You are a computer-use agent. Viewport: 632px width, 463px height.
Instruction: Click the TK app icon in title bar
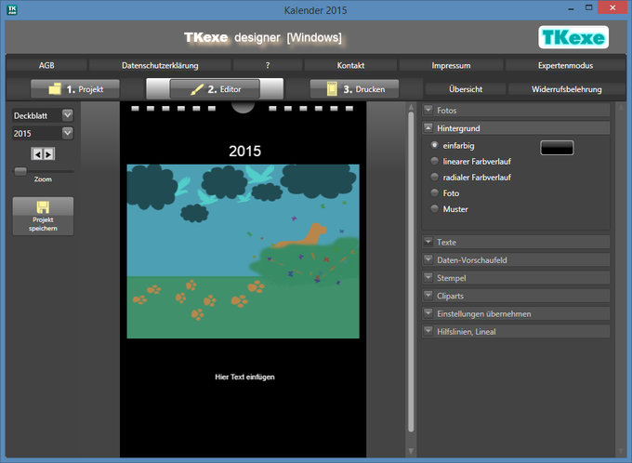coord(12,9)
